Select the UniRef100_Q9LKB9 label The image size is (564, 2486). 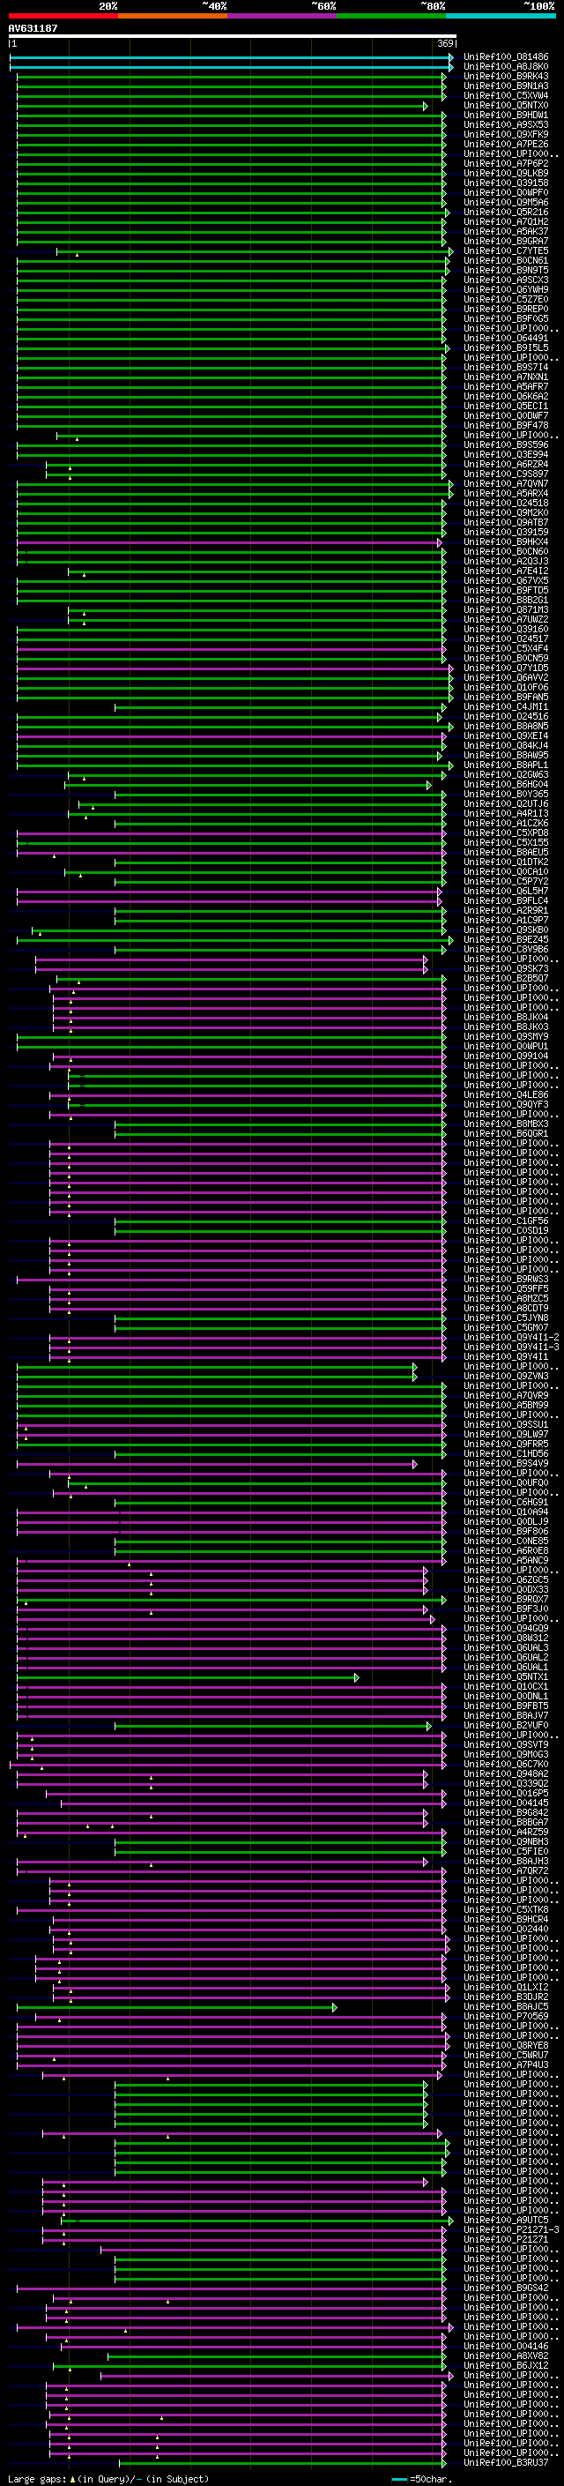506,174
